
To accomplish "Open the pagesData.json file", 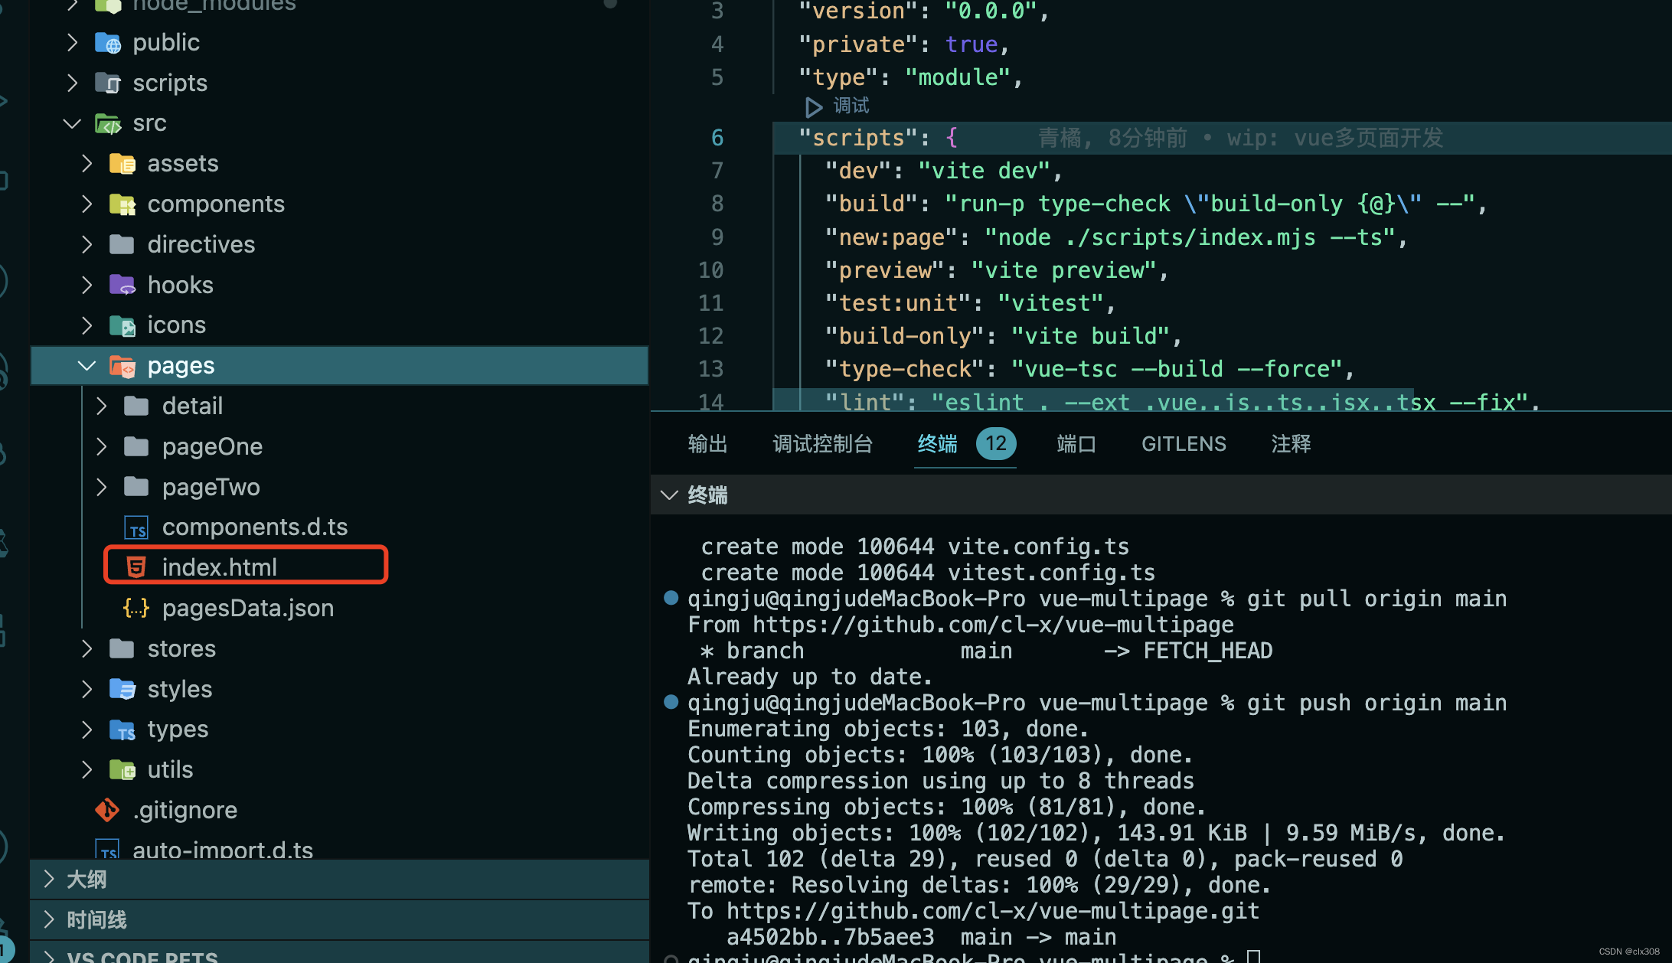I will tap(248, 608).
